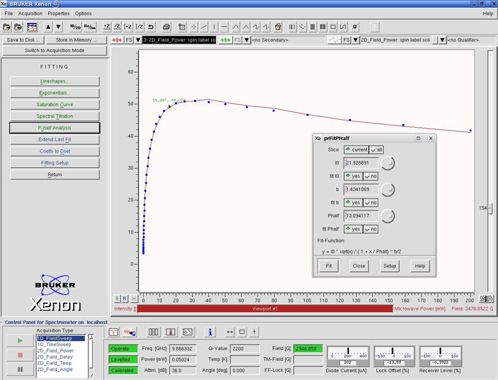This screenshot has width=498, height=380.
Task: Click Save to Disk button
Action: click(x=23, y=40)
